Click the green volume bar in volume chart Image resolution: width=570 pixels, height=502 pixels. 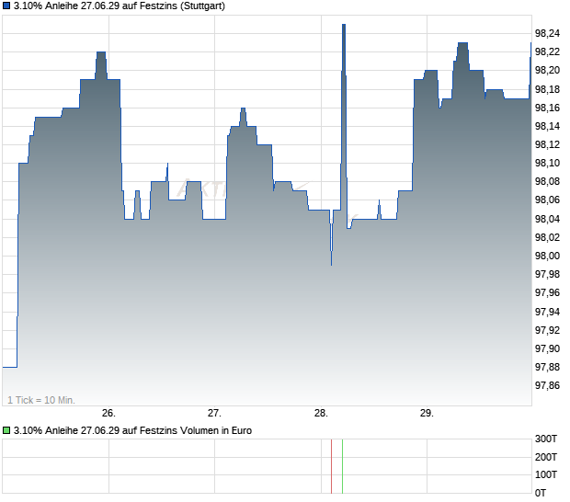(x=342, y=466)
